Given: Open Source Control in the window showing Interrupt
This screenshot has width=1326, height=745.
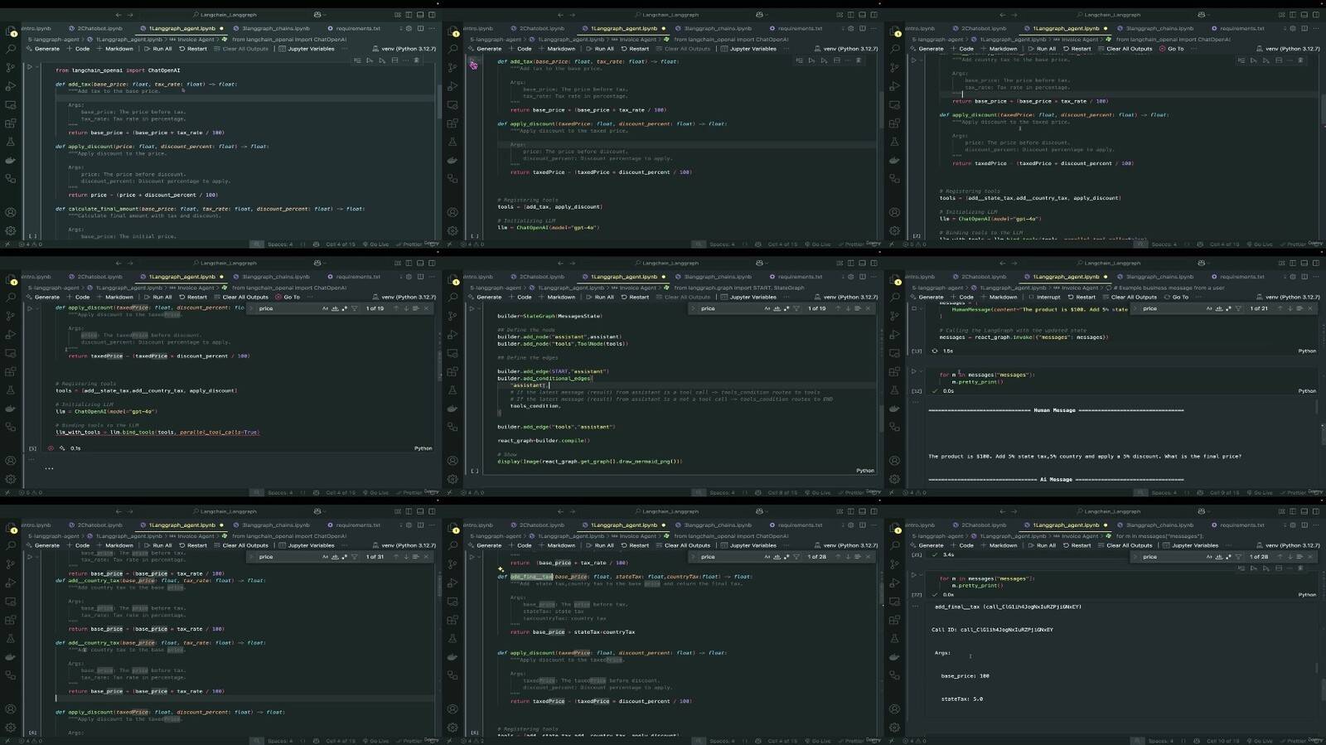Looking at the screenshot, I should pyautogui.click(x=894, y=316).
